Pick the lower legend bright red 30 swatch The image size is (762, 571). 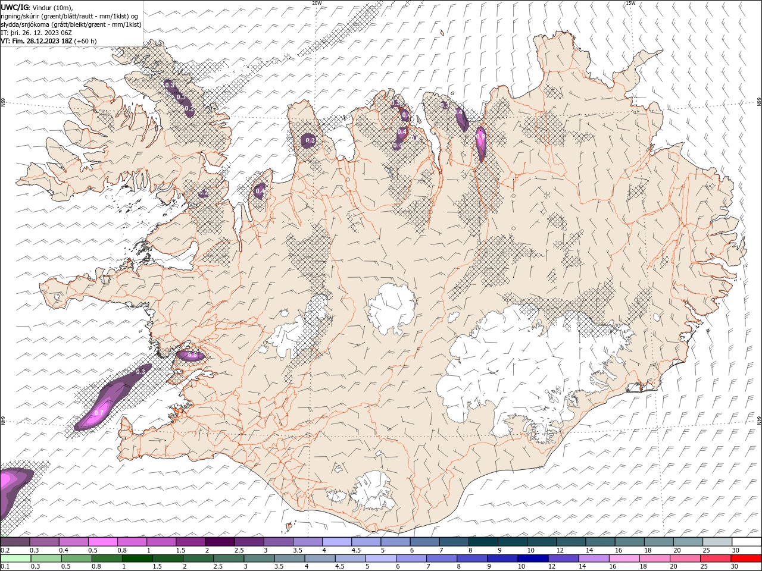pos(747,559)
